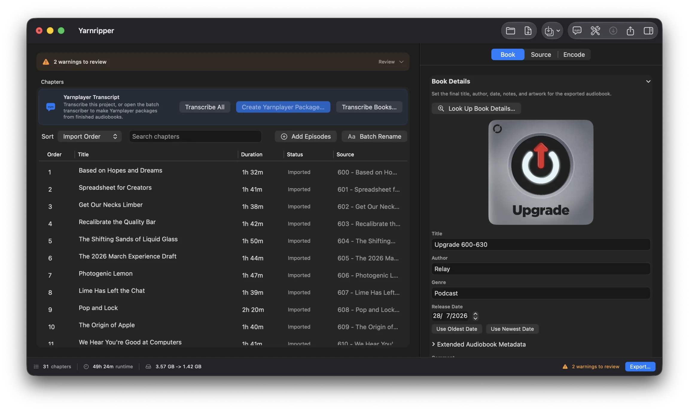The width and height of the screenshot is (689, 411).
Task: Sort by the Title column header
Action: point(83,154)
